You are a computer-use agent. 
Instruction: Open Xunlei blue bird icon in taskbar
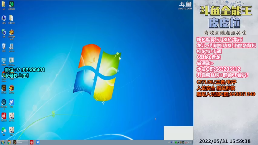pyautogui.click(x=38, y=142)
